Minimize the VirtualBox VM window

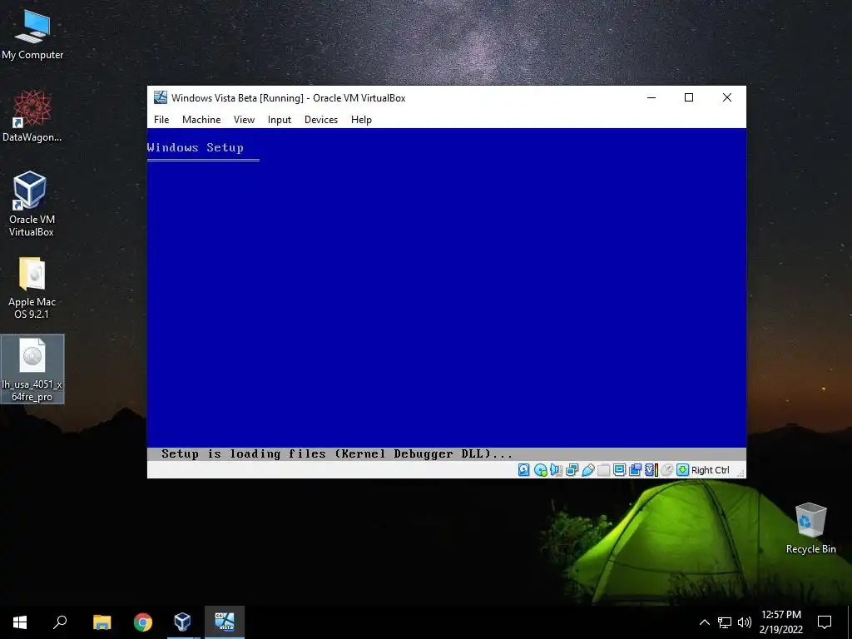[651, 98]
